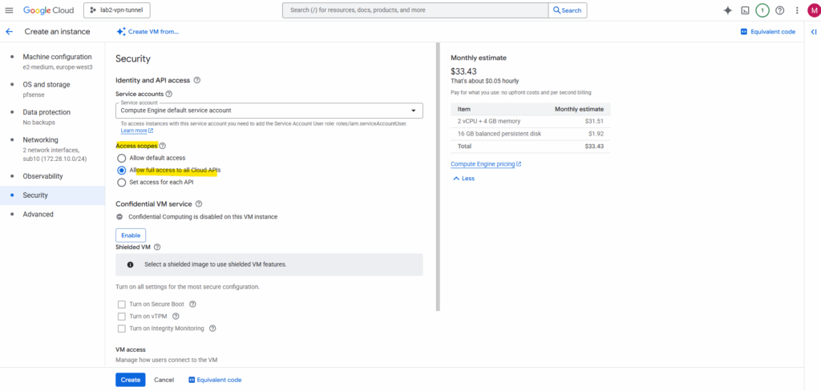Screen dimensions: 821x391
Task: Go to the Networking section in sidebar
Action: (x=40, y=139)
